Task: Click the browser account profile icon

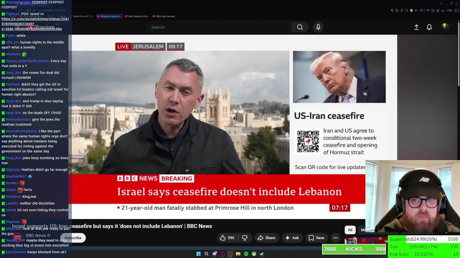Action: [x=438, y=10]
